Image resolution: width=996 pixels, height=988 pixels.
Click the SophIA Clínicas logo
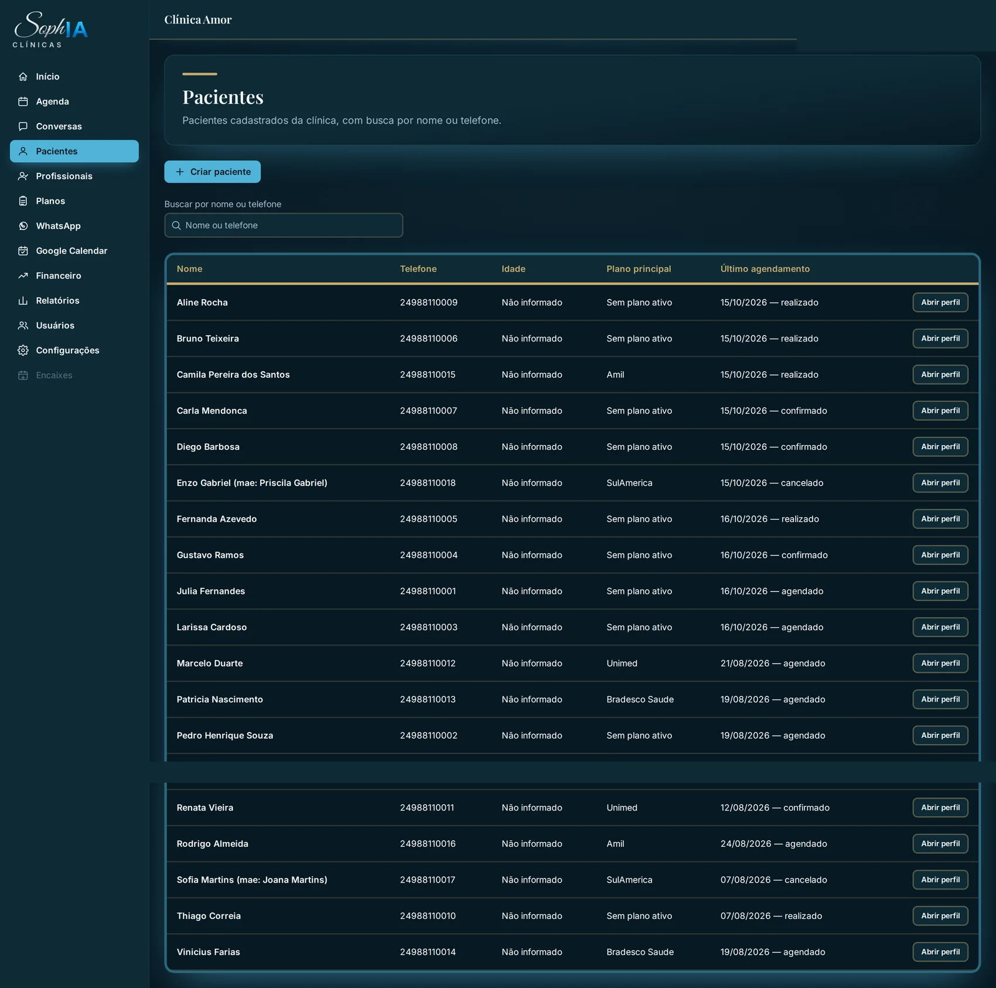click(50, 29)
